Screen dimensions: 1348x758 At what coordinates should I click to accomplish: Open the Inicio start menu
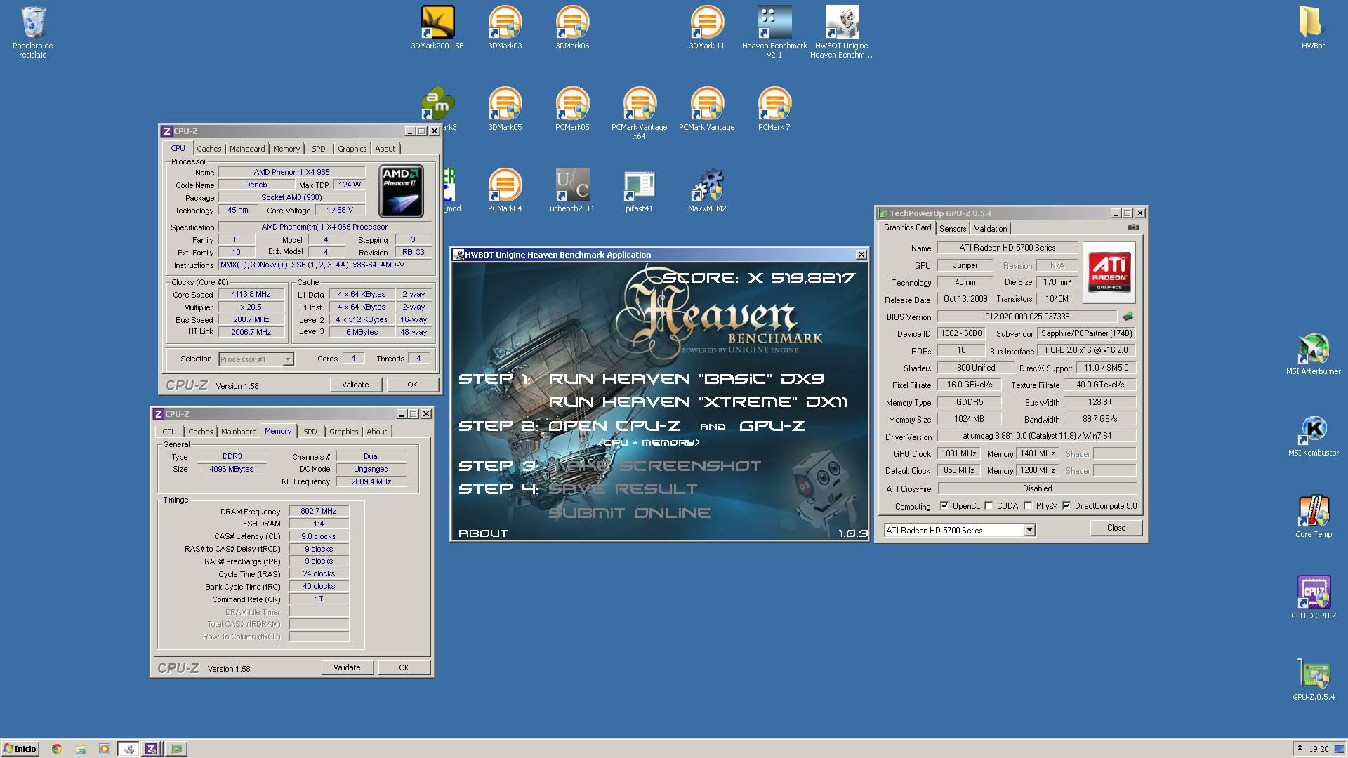pyautogui.click(x=20, y=749)
